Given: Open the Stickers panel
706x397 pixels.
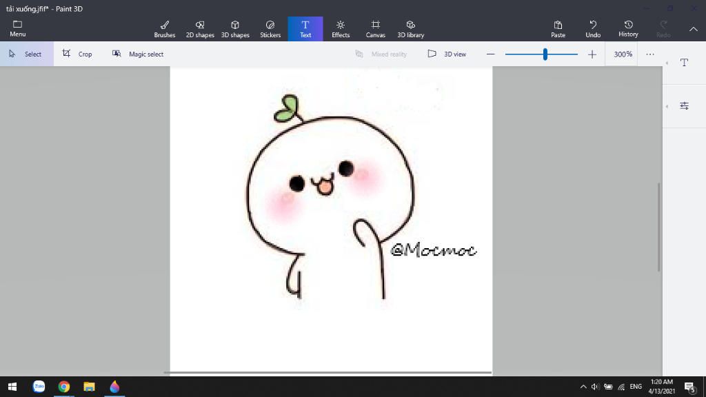Looking at the screenshot, I should (x=270, y=29).
